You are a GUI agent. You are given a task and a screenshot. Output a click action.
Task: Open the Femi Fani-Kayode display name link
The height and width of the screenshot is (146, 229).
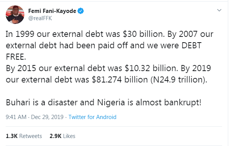point(52,11)
